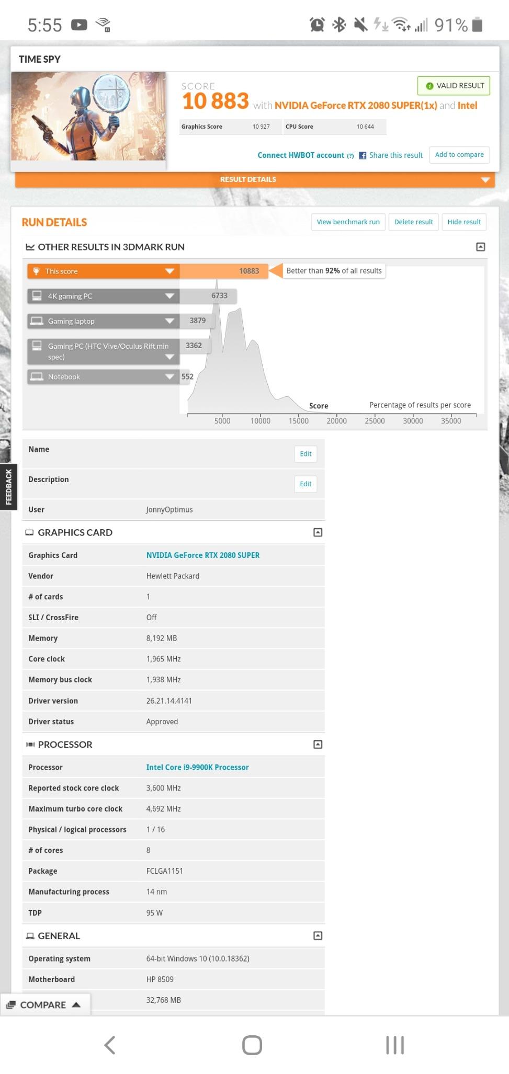Open the Gaming PC HTC Vive/Oculus Rift dropdown
Image resolution: width=509 pixels, height=1074 pixels.
(104, 351)
